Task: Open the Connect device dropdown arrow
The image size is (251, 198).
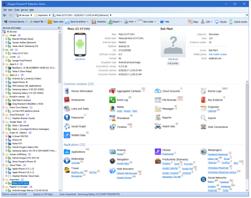Action: [x=26, y=22]
